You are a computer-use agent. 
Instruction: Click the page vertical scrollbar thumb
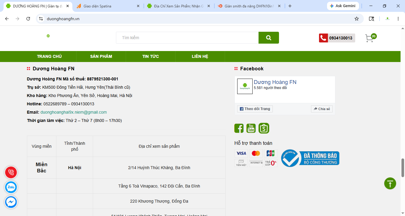pyautogui.click(x=403, y=168)
